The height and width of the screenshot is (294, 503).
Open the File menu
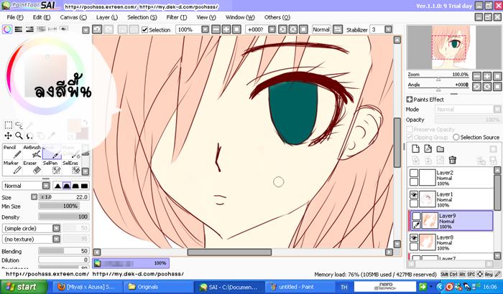15,17
